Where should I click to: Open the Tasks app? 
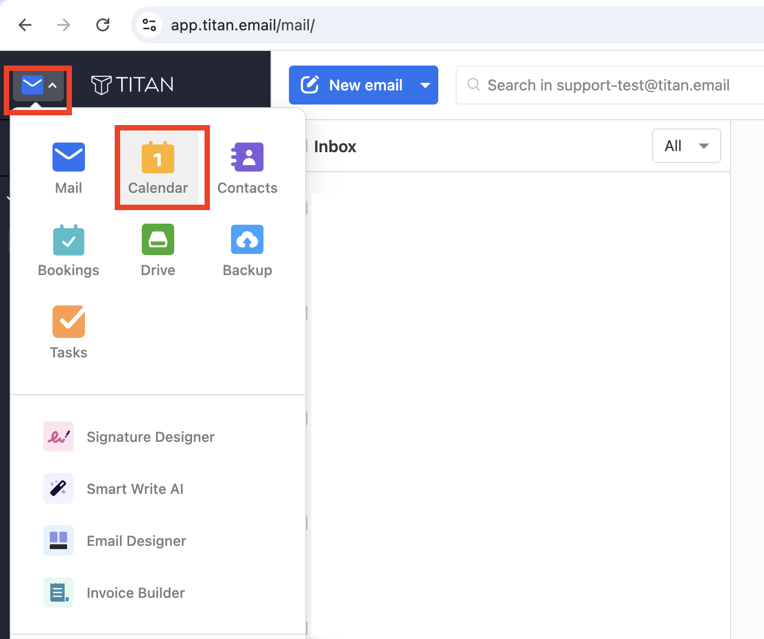coord(69,332)
